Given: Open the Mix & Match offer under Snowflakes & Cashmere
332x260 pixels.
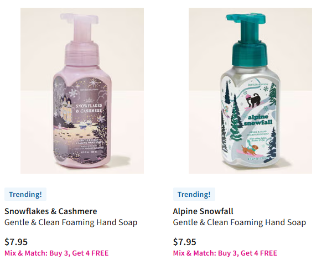Looking at the screenshot, I should (56, 253).
